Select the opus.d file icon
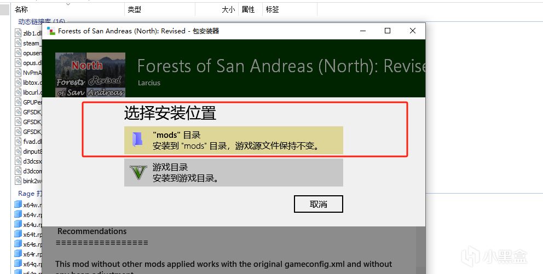This screenshot has height=274, width=543. [18, 62]
